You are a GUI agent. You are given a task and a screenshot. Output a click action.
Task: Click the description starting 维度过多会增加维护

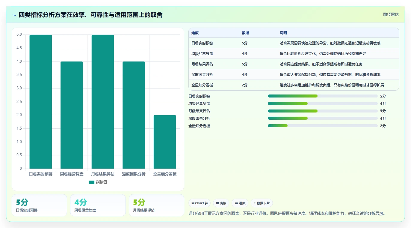pos(332,85)
